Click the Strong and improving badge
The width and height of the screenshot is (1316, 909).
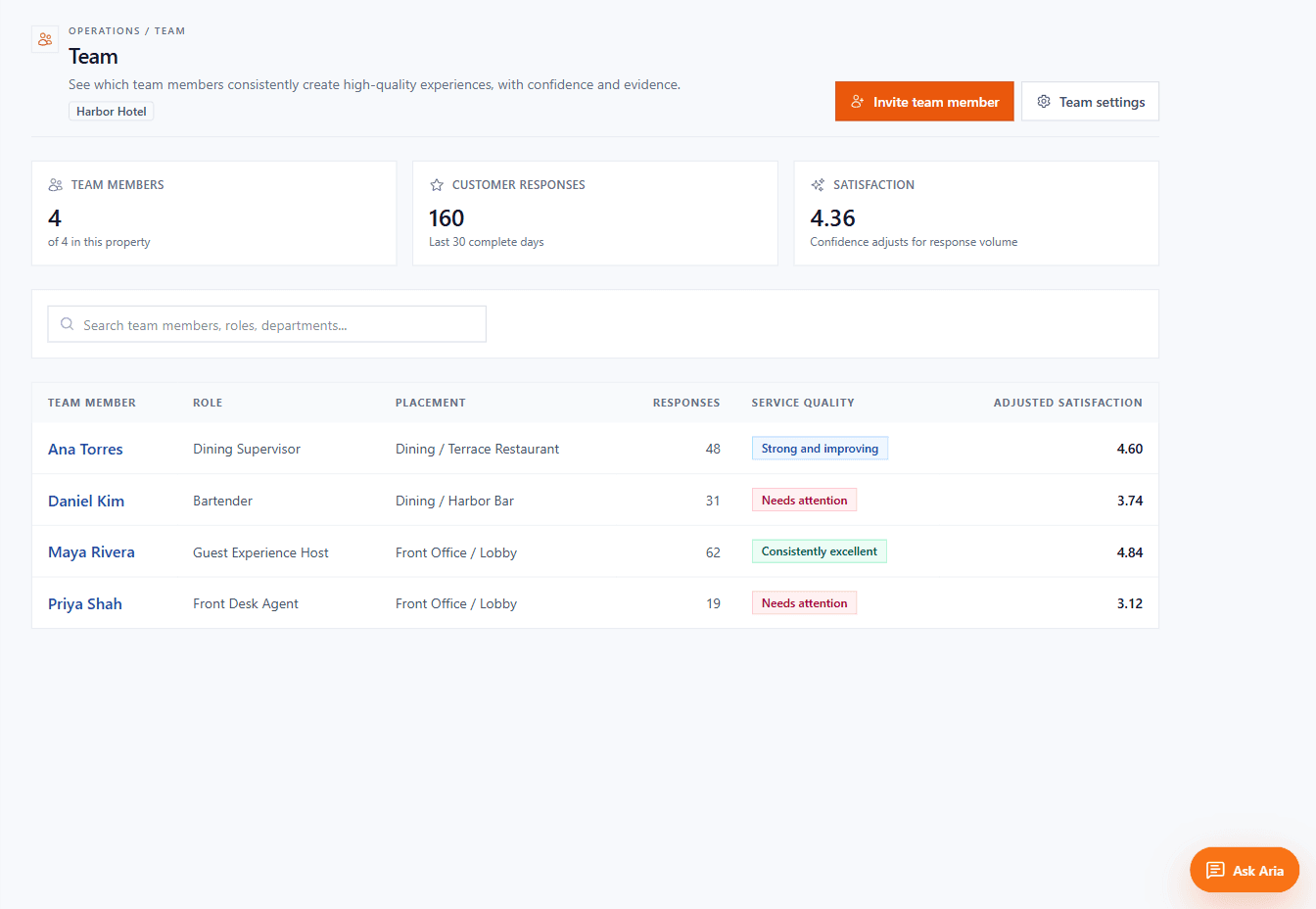820,449
